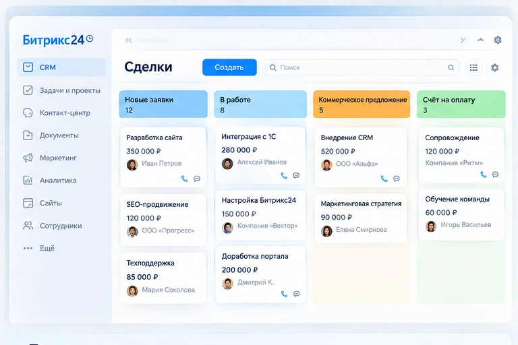Open chat on Внедрение CRM card
Viewport: 518px width, 345px height.
[397, 179]
